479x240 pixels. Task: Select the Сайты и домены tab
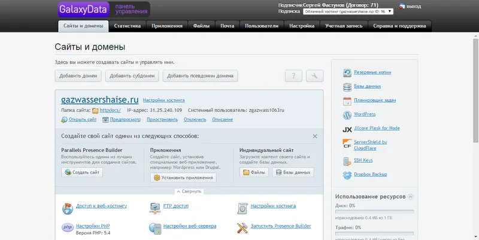pyautogui.click(x=83, y=26)
